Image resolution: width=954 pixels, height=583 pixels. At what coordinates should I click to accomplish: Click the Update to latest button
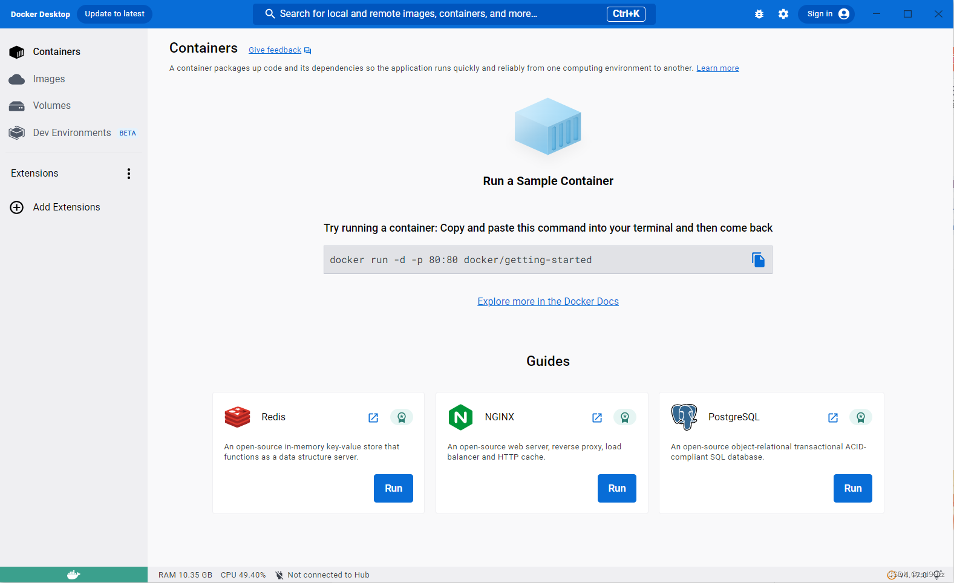pyautogui.click(x=114, y=14)
